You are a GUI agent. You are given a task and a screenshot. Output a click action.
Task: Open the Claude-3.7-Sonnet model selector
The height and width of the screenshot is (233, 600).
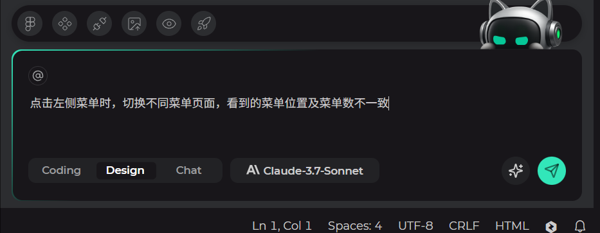pos(305,170)
